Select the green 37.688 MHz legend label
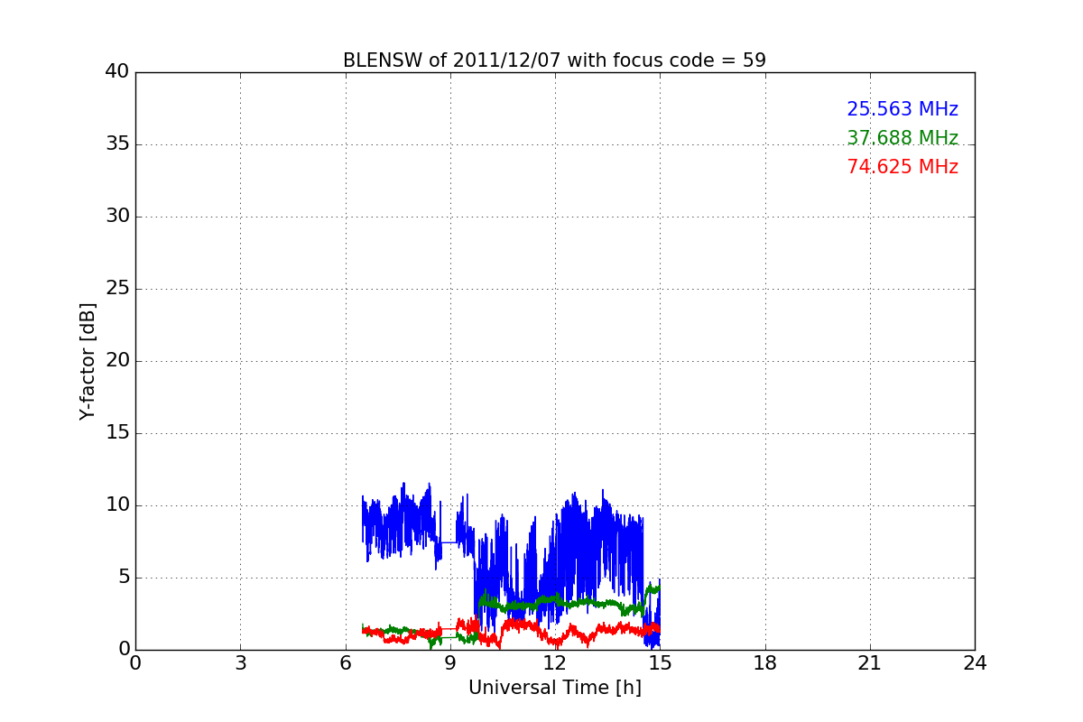The height and width of the screenshot is (722, 1083). (902, 138)
